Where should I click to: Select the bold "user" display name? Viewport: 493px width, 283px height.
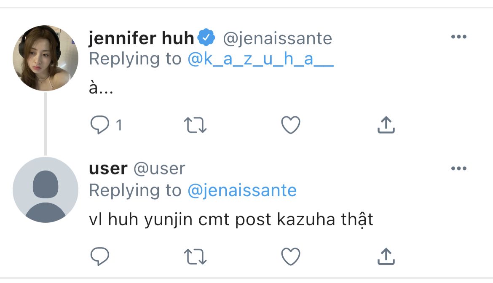tap(108, 168)
